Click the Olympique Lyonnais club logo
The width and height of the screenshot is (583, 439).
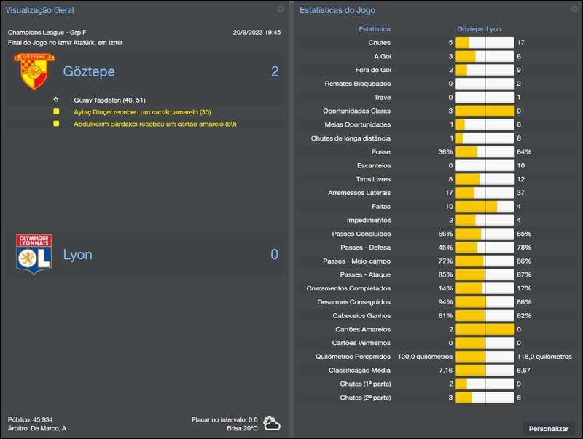(34, 254)
